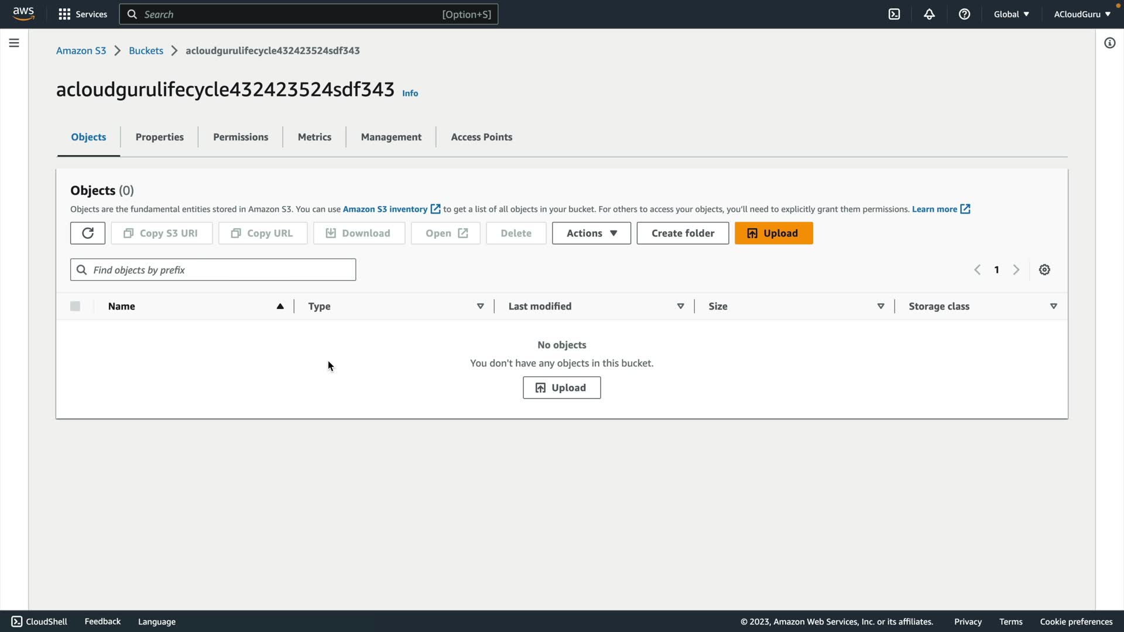Expand the left hamburger navigation menu
Screen dimensions: 1124x632
pos(14,43)
